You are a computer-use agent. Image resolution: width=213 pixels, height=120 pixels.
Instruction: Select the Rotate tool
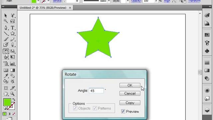(6, 51)
